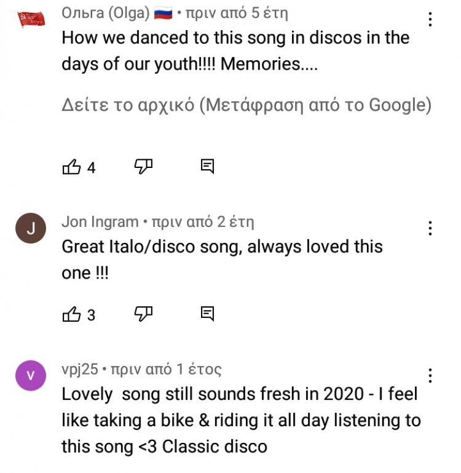Image resolution: width=461 pixels, height=473 pixels.
Task: Tap Jon Ingram's comment text
Action: (x=222, y=260)
